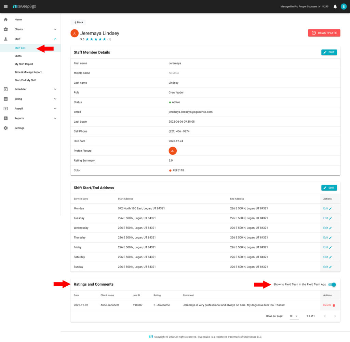Click the Home house icon in sidebar
The height and width of the screenshot is (342, 350).
click(5, 19)
